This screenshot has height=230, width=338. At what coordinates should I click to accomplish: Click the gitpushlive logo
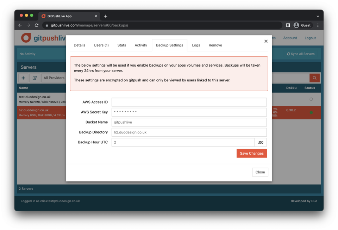click(x=44, y=38)
